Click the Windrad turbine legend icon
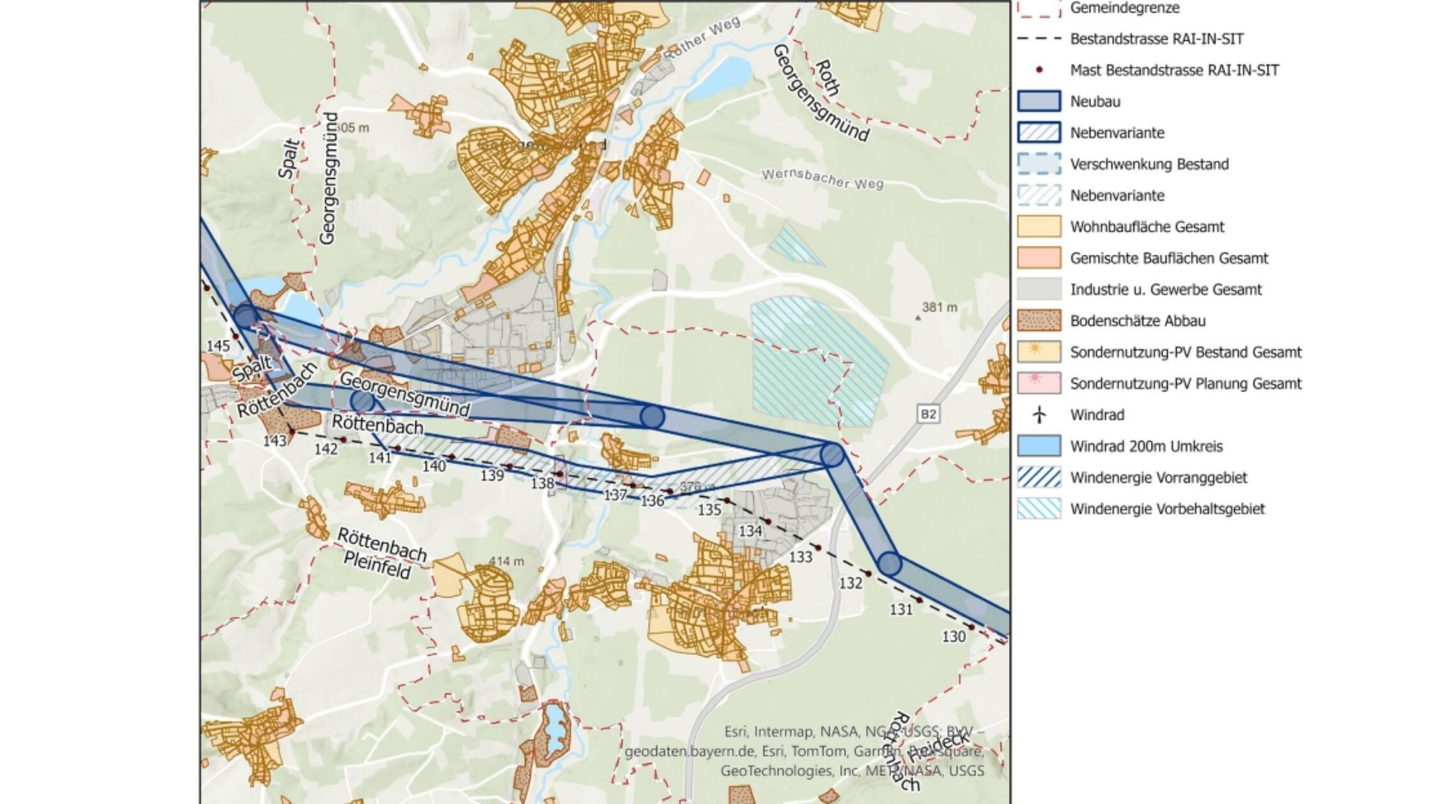Screen dimensions: 1431x804 [1039, 415]
